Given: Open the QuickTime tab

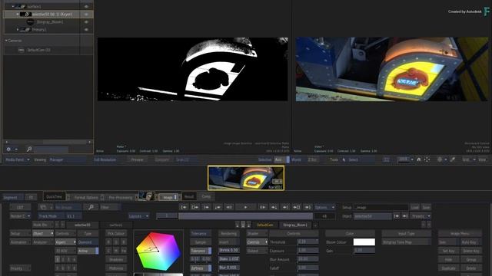Looking at the screenshot, I should click(x=54, y=196).
